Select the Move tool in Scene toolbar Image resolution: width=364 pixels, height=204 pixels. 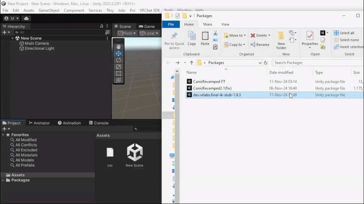(x=118, y=53)
